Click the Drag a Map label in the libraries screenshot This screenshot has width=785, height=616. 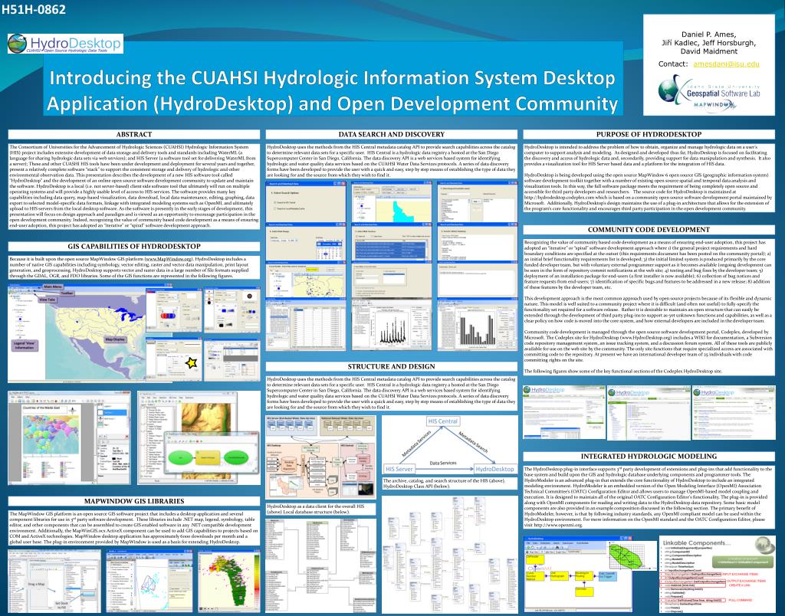[36, 584]
